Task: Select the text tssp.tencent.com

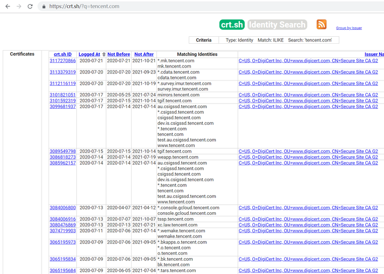Action: 175,219
